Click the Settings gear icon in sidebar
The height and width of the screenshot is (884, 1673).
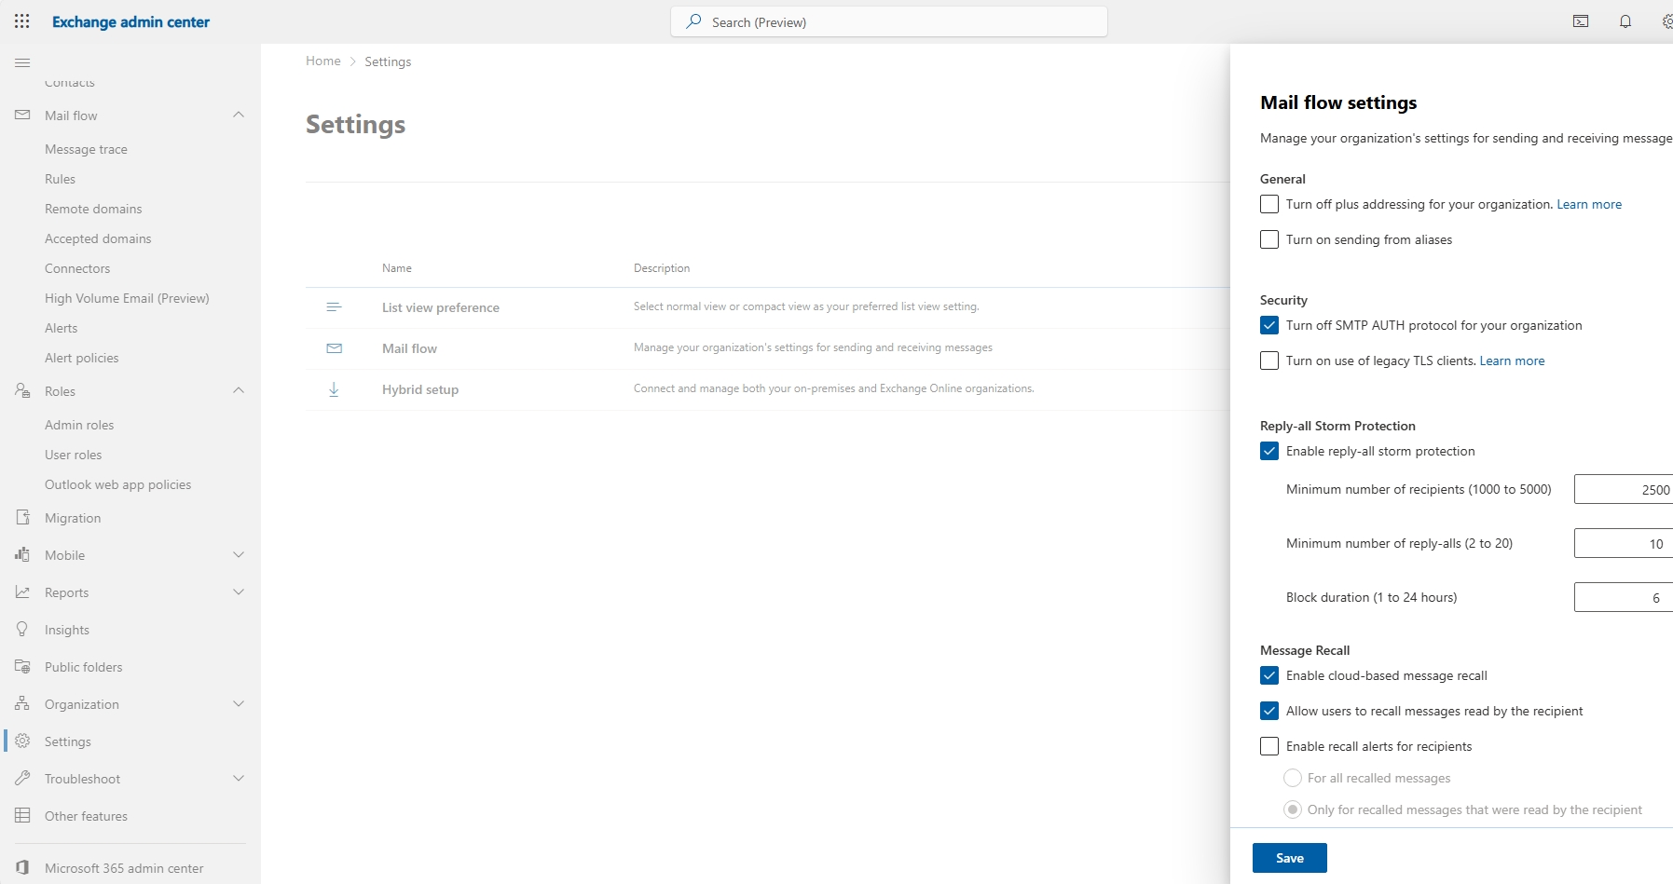click(22, 741)
